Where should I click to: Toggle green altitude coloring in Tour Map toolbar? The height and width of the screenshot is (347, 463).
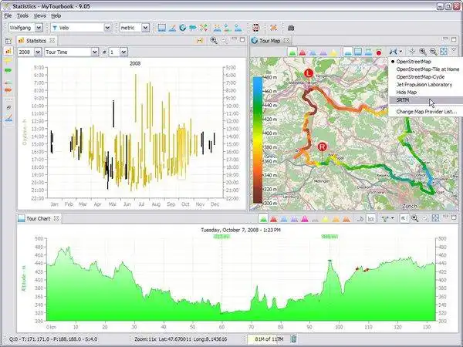(292, 52)
